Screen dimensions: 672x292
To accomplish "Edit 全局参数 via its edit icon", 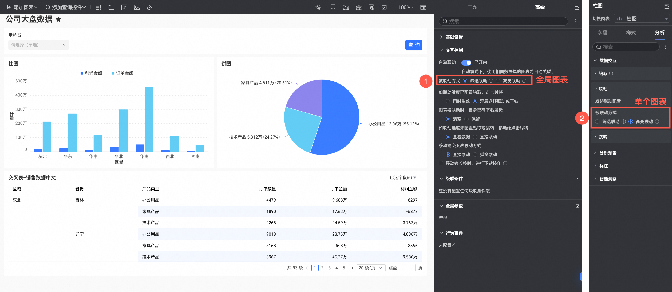I will click(x=577, y=206).
